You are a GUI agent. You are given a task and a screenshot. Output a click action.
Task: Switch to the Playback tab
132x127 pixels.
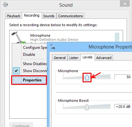tap(13, 16)
